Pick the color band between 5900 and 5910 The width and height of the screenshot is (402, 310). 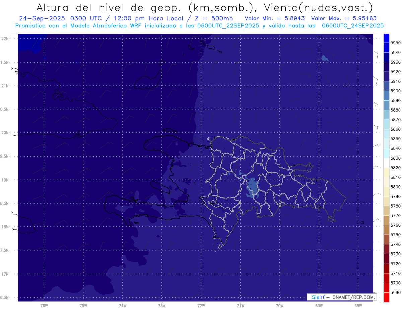point(386,86)
